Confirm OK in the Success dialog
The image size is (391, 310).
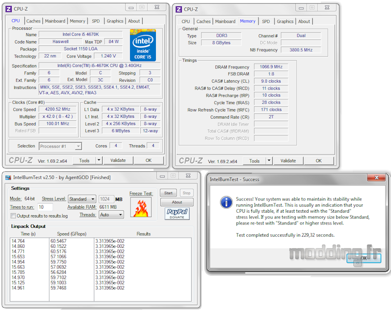pos(364,258)
